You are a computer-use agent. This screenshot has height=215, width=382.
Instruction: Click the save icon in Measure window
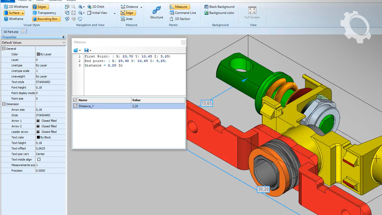coord(86,50)
